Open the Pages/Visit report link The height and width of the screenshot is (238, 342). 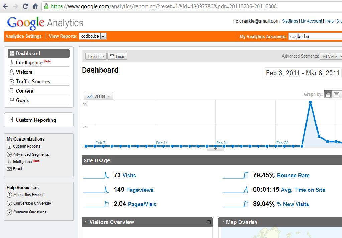142,204
